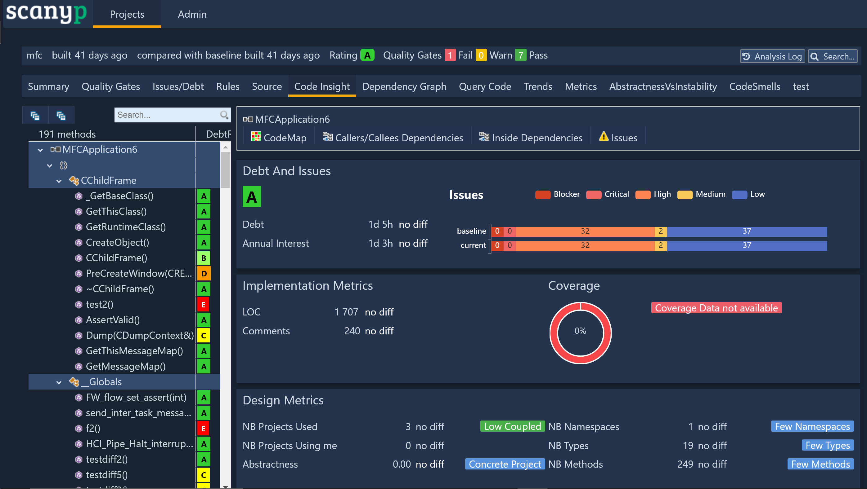Viewport: 867px width, 489px height.
Task: Click the Low Coupled badge
Action: pos(512,426)
